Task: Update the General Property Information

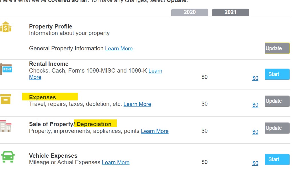Action: click(x=277, y=48)
